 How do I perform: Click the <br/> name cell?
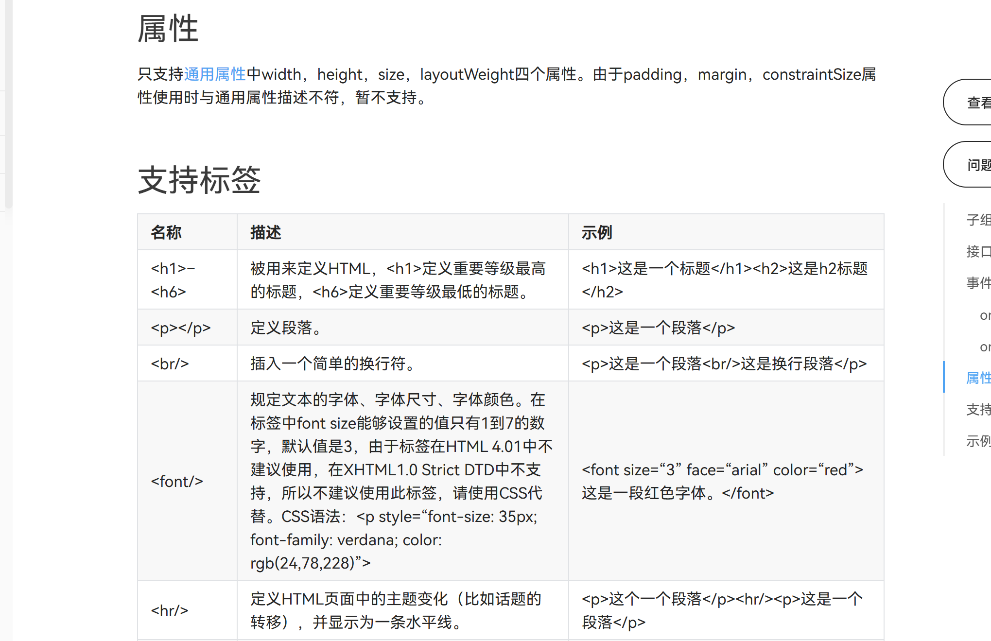pos(187,364)
